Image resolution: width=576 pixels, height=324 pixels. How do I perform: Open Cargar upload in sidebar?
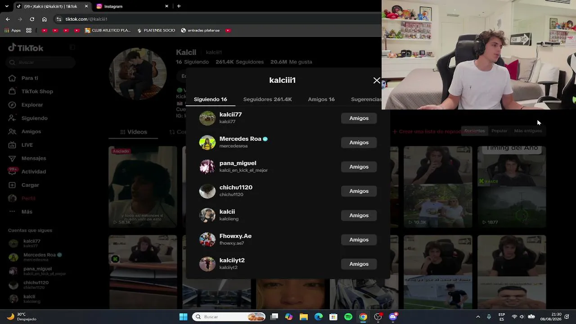pyautogui.click(x=30, y=185)
